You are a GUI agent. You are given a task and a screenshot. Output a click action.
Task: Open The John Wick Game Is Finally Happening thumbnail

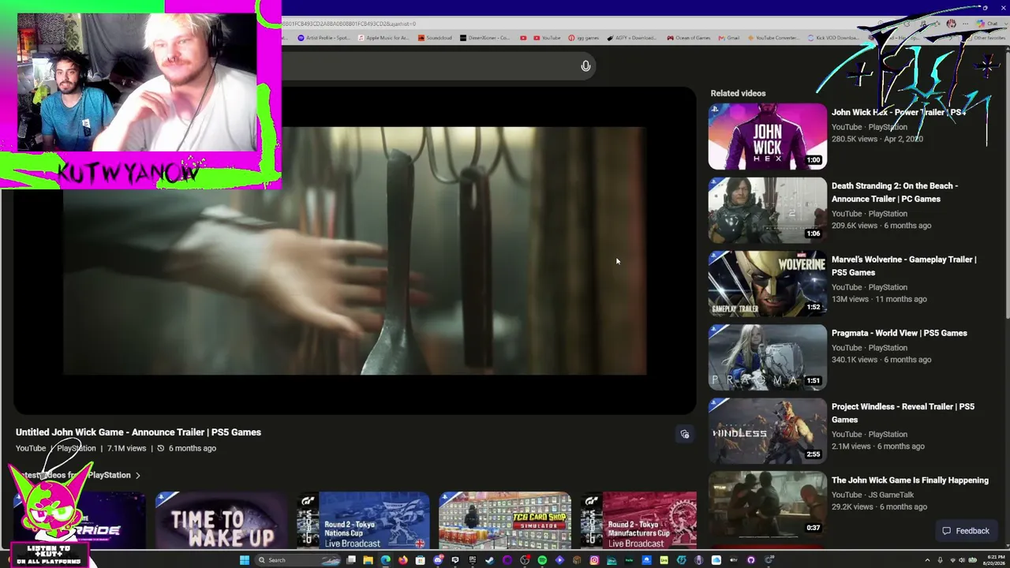click(x=767, y=505)
